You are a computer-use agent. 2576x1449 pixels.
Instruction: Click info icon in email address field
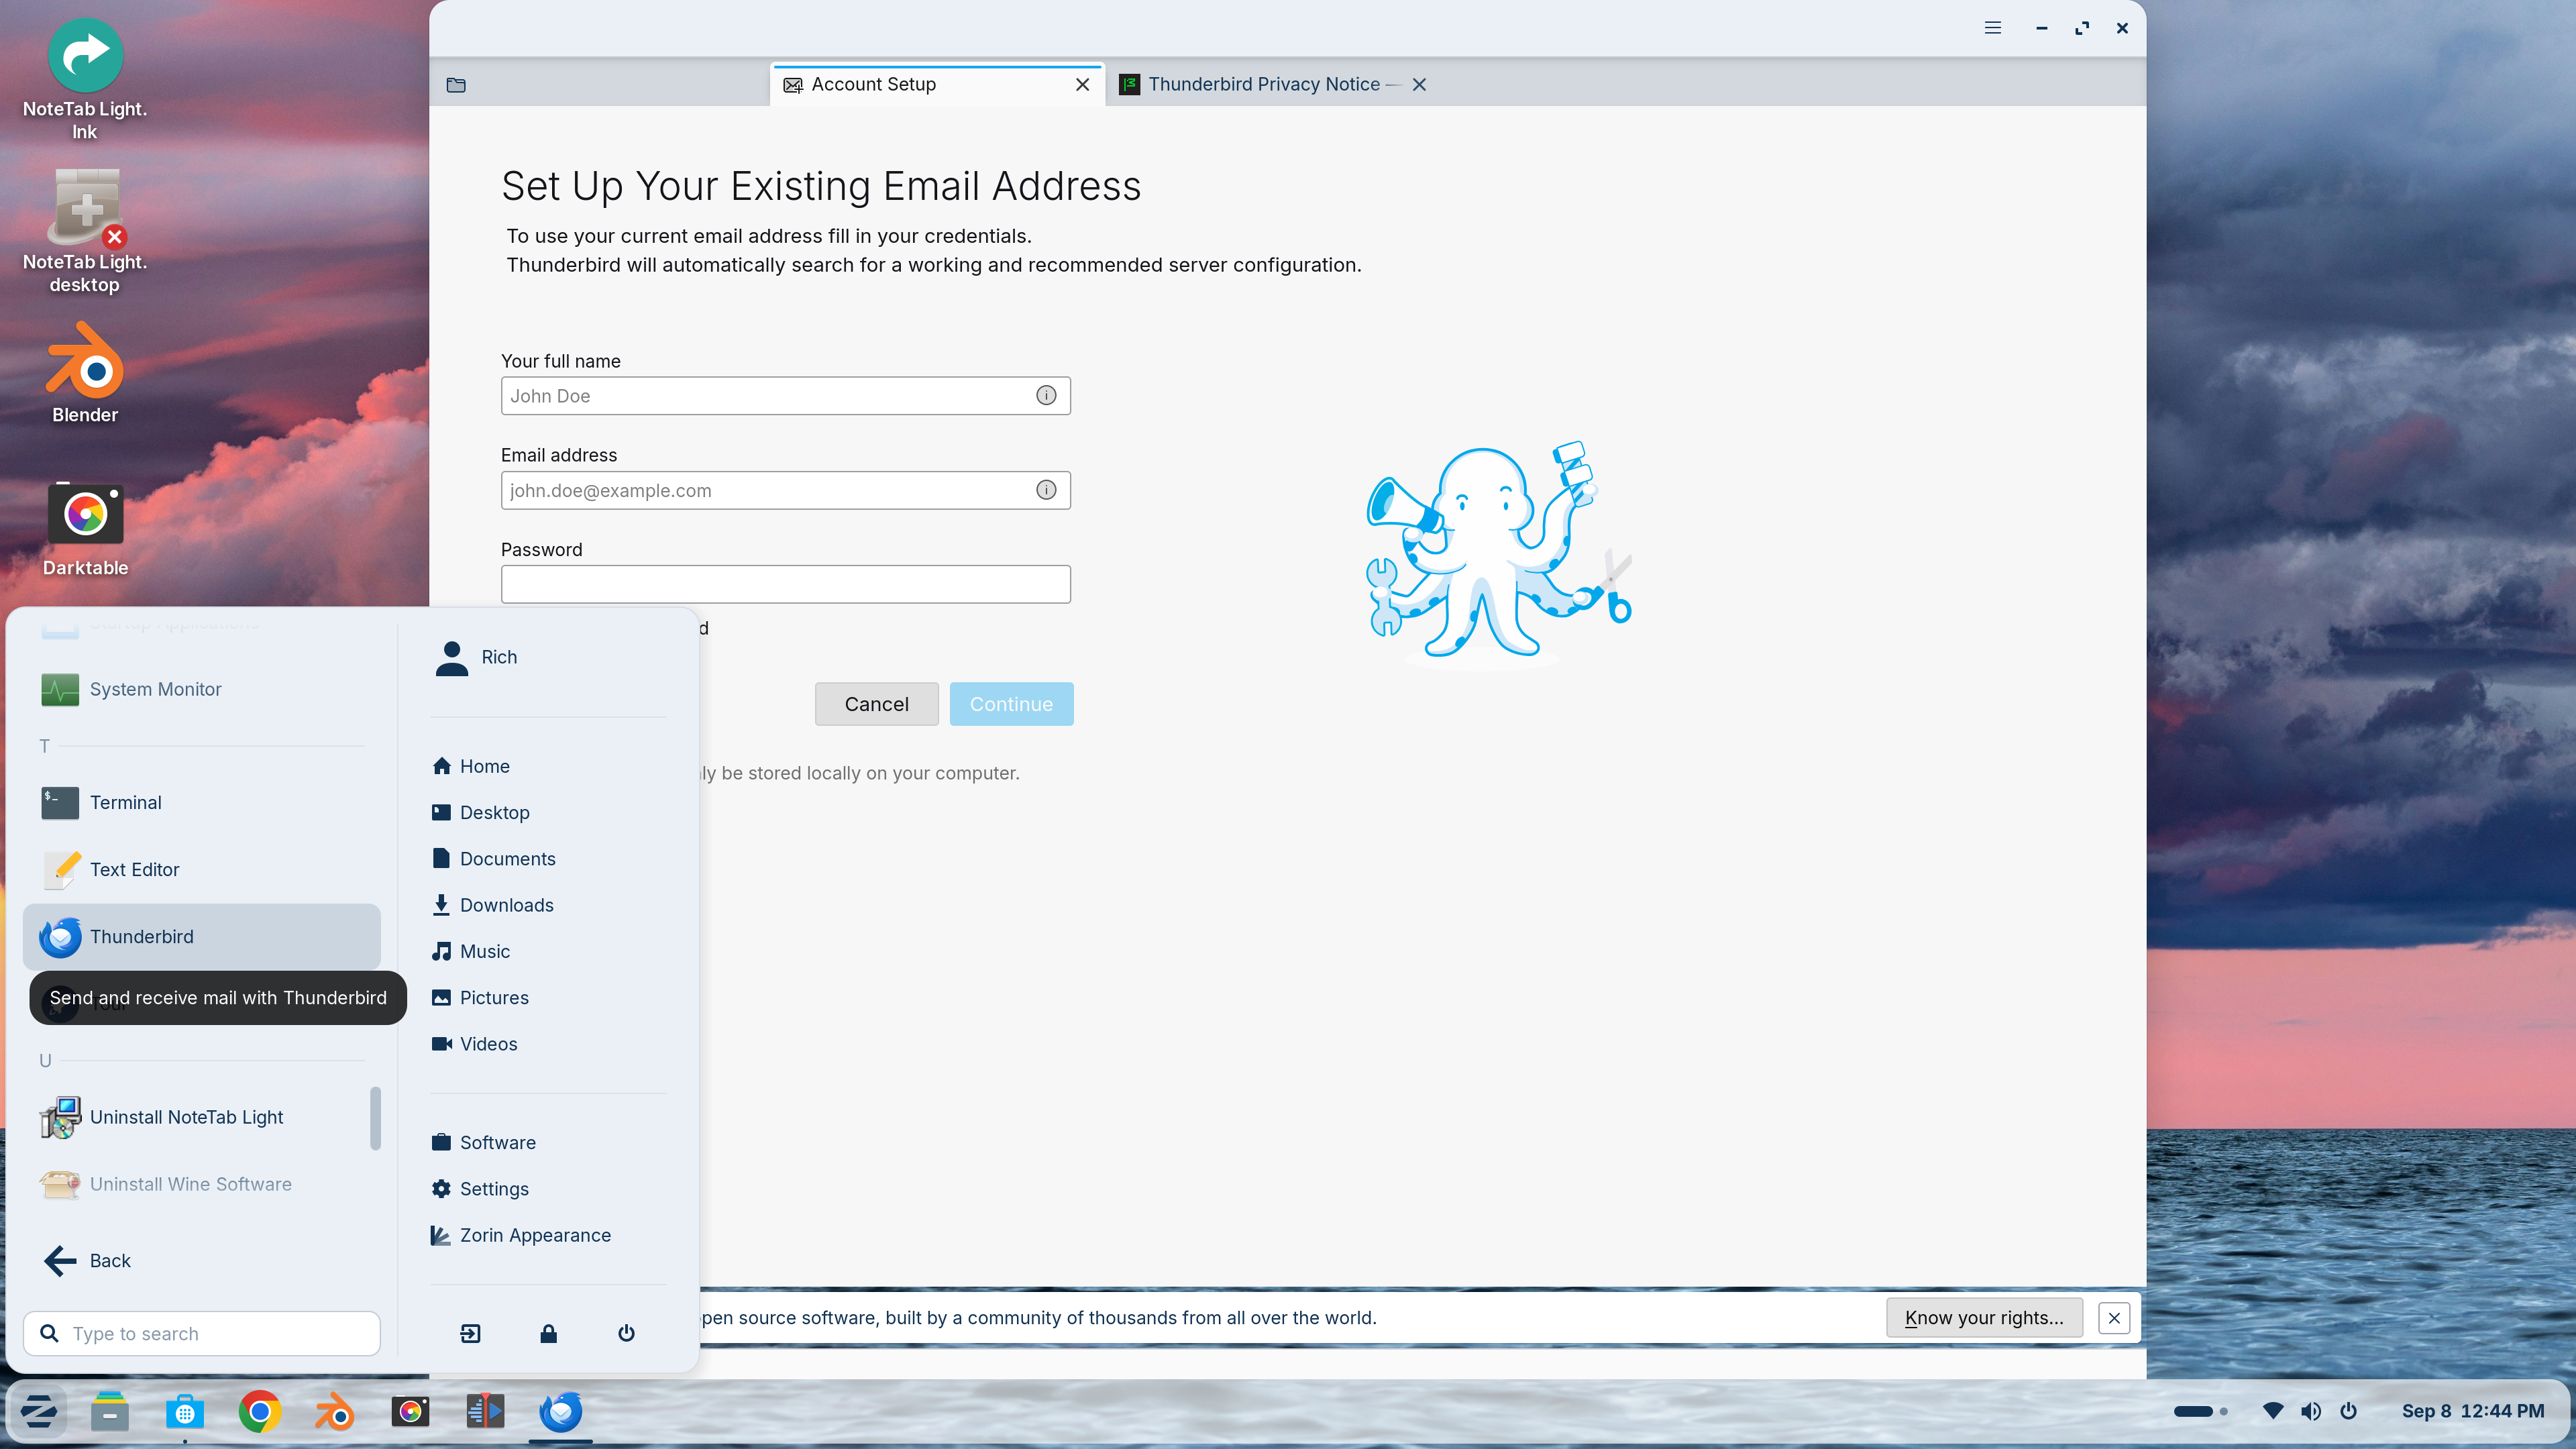[1046, 490]
